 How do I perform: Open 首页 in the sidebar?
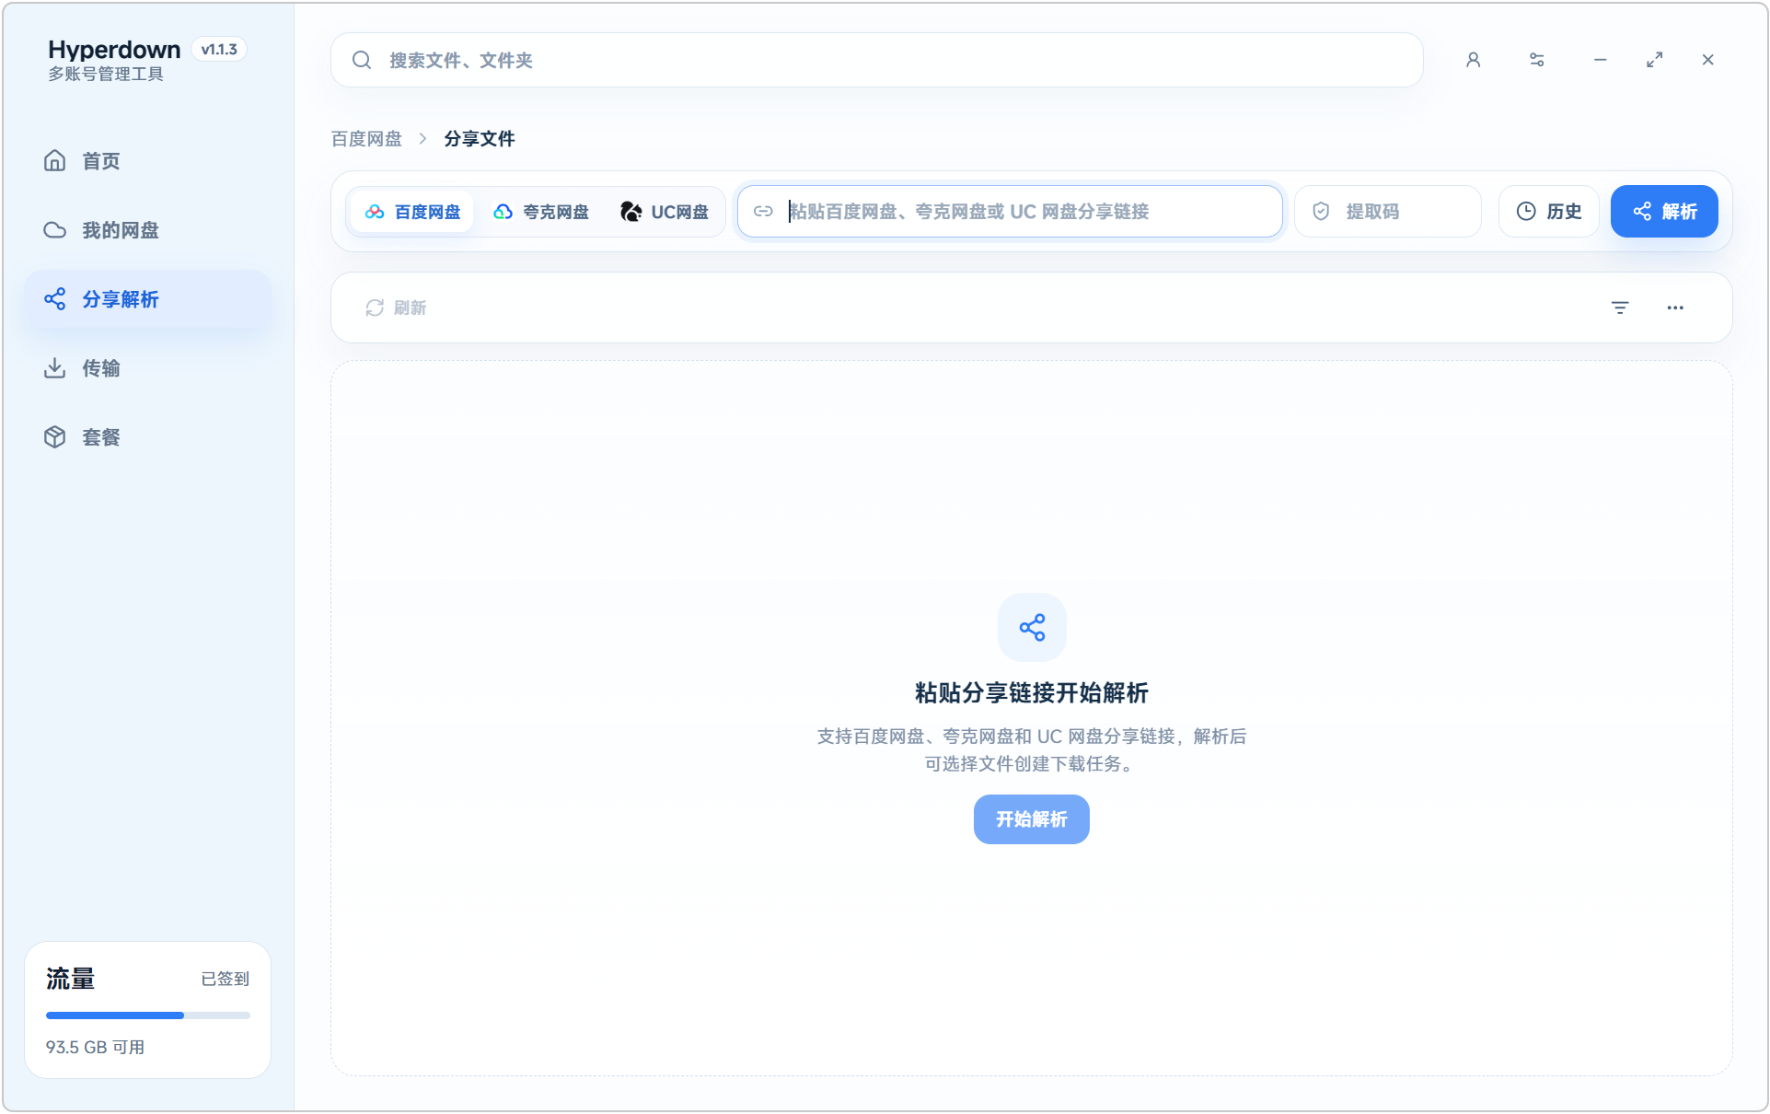coord(147,161)
